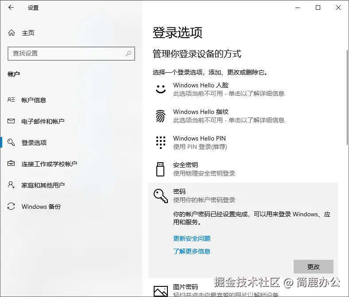Expand the 安全密钥 sign-in option

243,169
